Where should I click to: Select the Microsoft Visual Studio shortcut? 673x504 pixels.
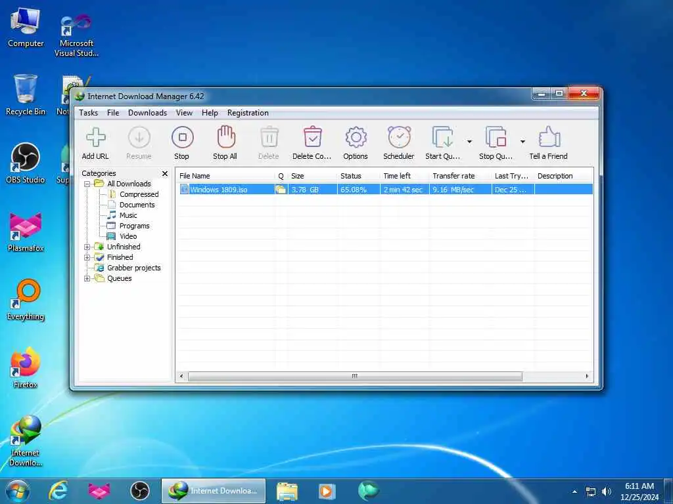pos(76,35)
